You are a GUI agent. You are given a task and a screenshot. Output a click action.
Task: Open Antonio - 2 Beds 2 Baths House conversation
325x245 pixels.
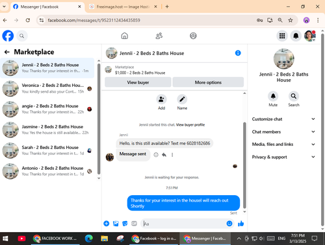pyautogui.click(x=47, y=171)
